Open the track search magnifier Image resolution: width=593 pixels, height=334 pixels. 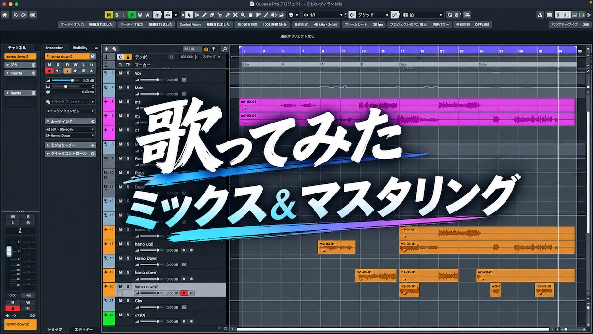point(225,49)
